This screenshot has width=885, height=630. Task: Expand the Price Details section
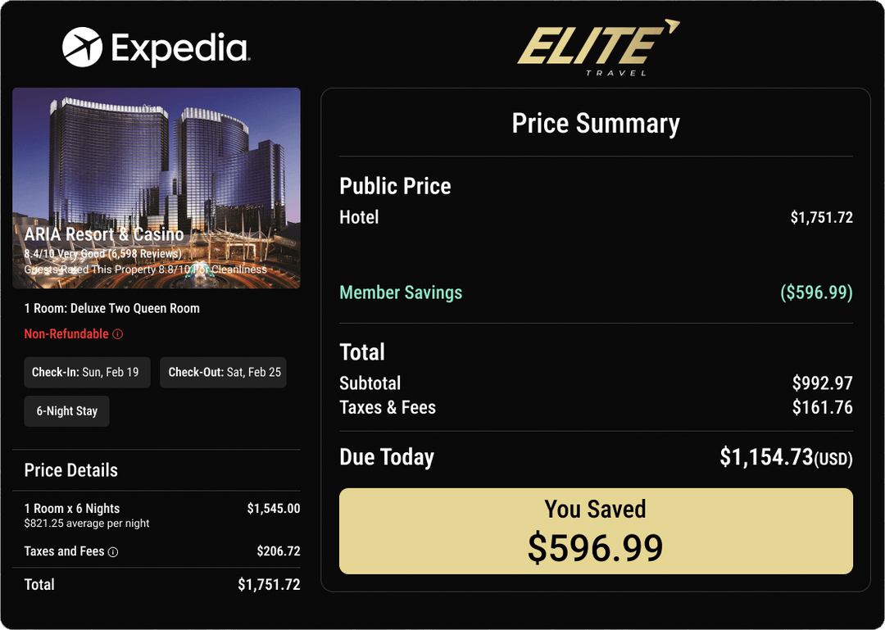pyautogui.click(x=70, y=470)
